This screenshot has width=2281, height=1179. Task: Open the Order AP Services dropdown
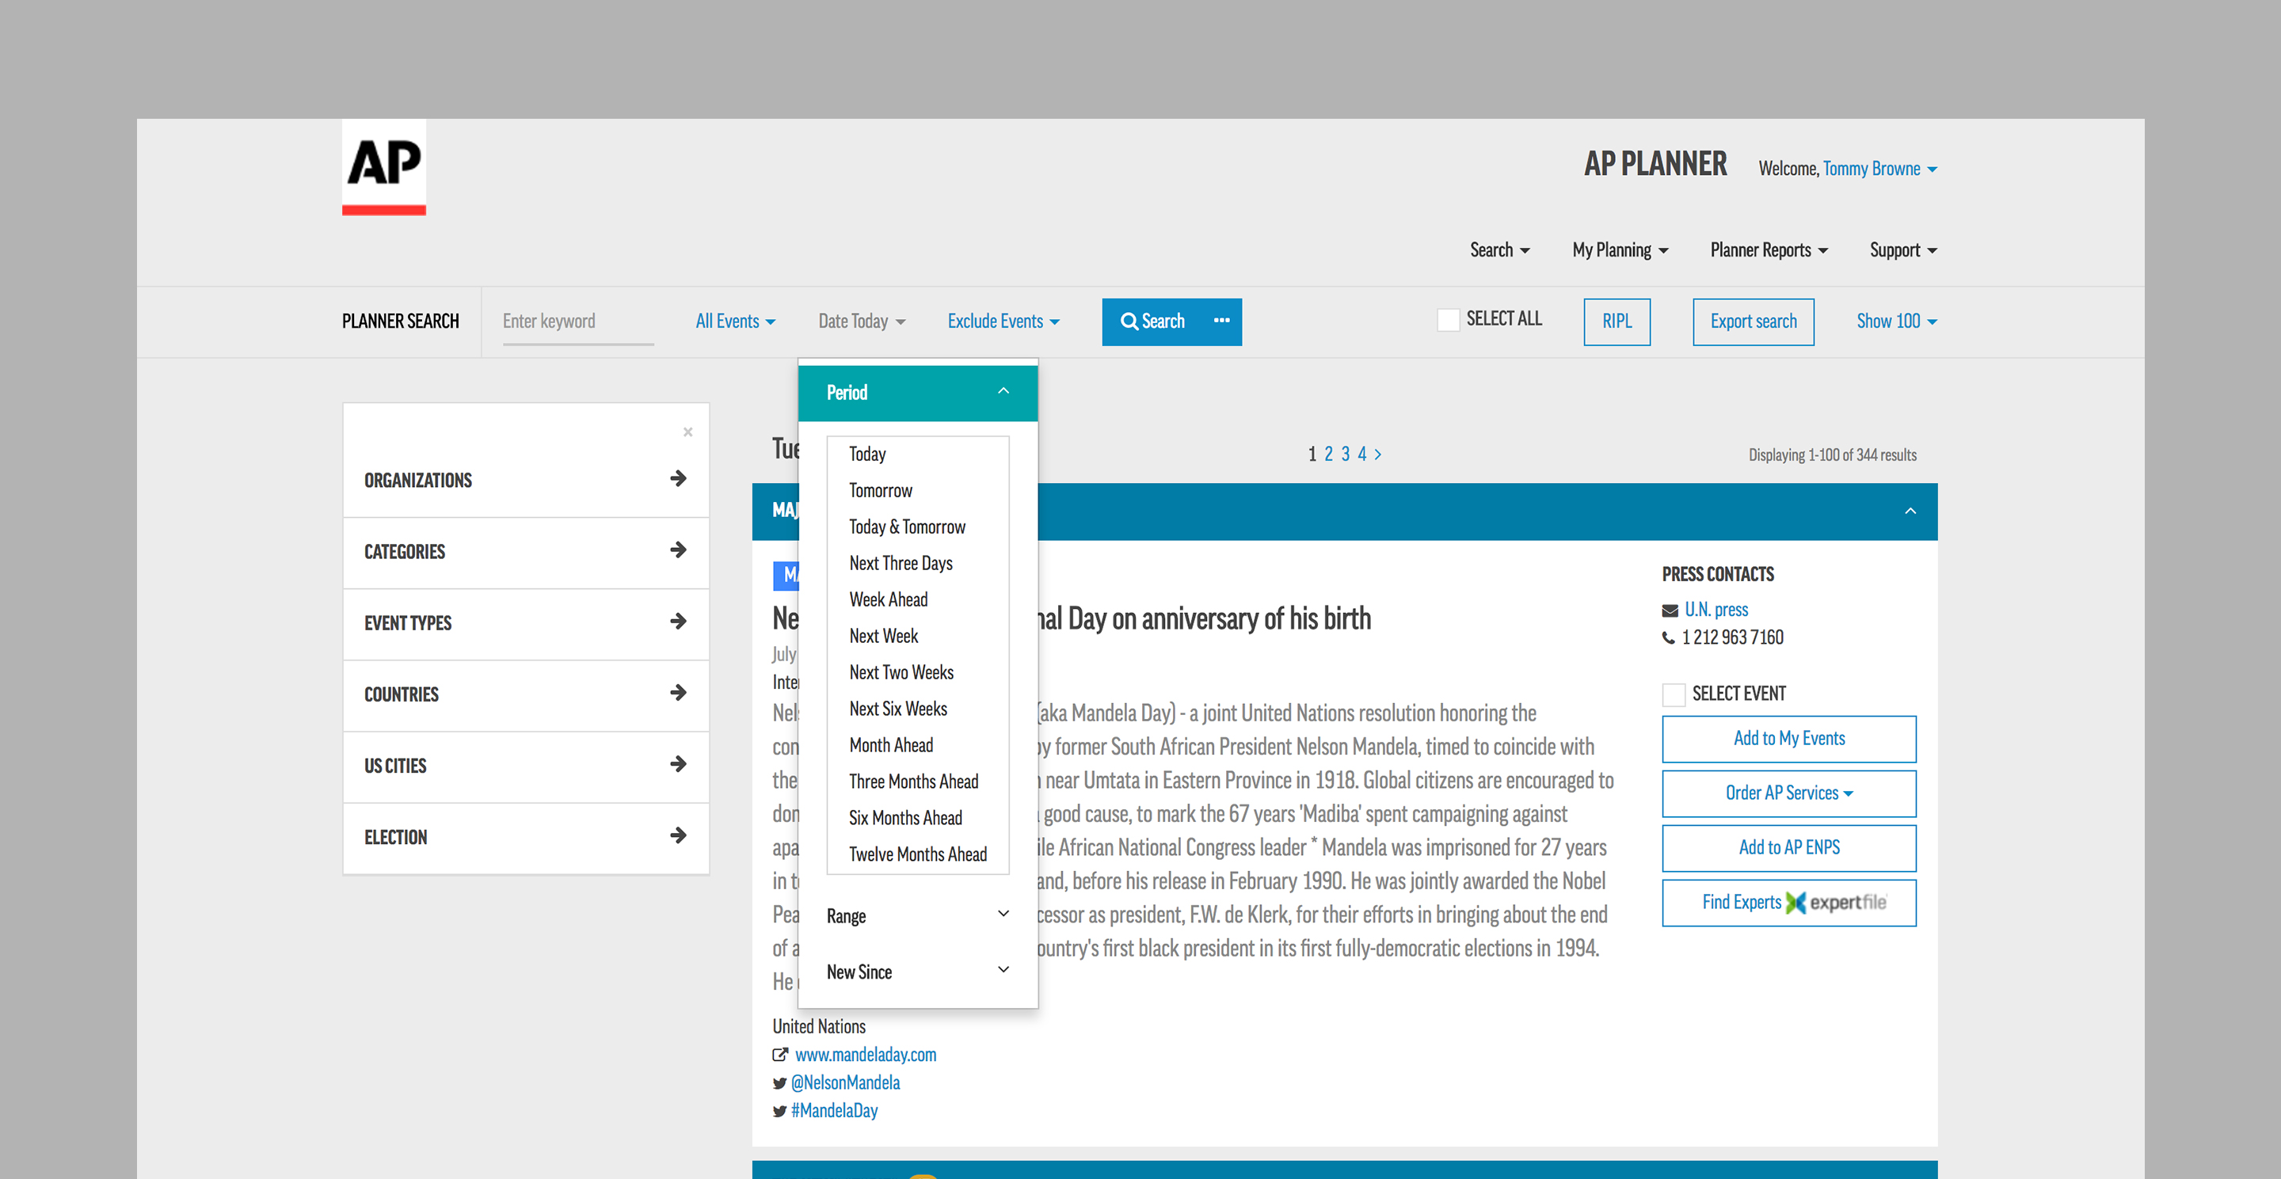1788,793
